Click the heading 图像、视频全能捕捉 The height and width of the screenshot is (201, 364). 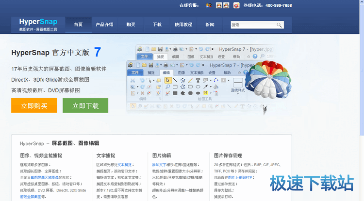[41, 156]
